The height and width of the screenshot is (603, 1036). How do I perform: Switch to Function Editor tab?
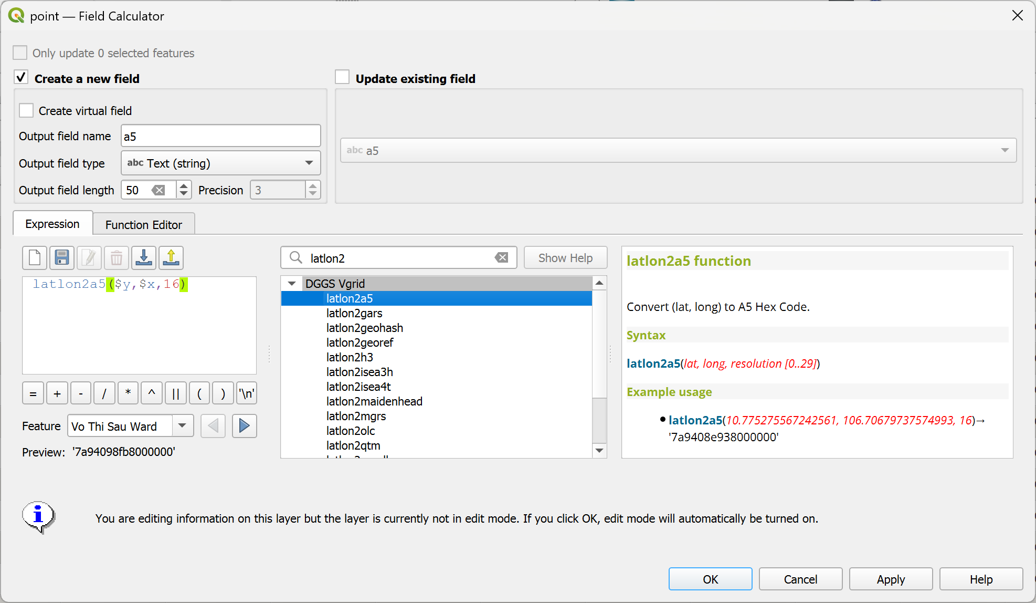(143, 225)
